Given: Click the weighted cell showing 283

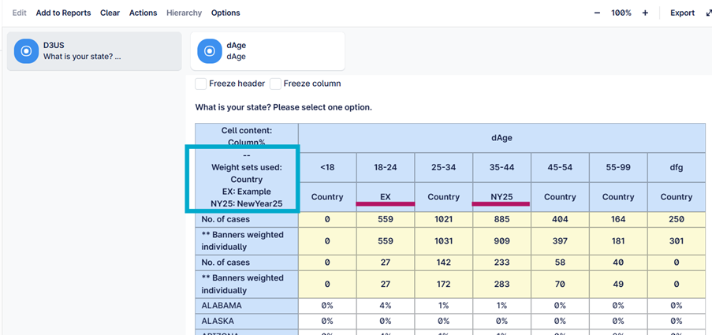Looking at the screenshot, I should (x=501, y=285).
